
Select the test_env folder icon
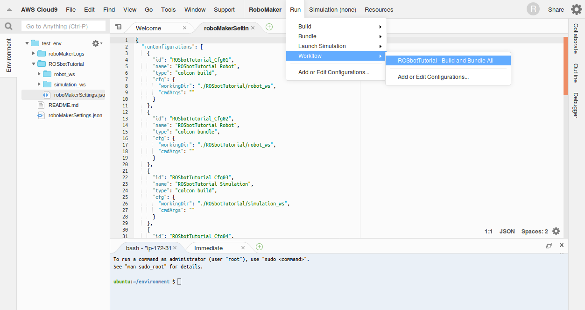click(x=35, y=43)
